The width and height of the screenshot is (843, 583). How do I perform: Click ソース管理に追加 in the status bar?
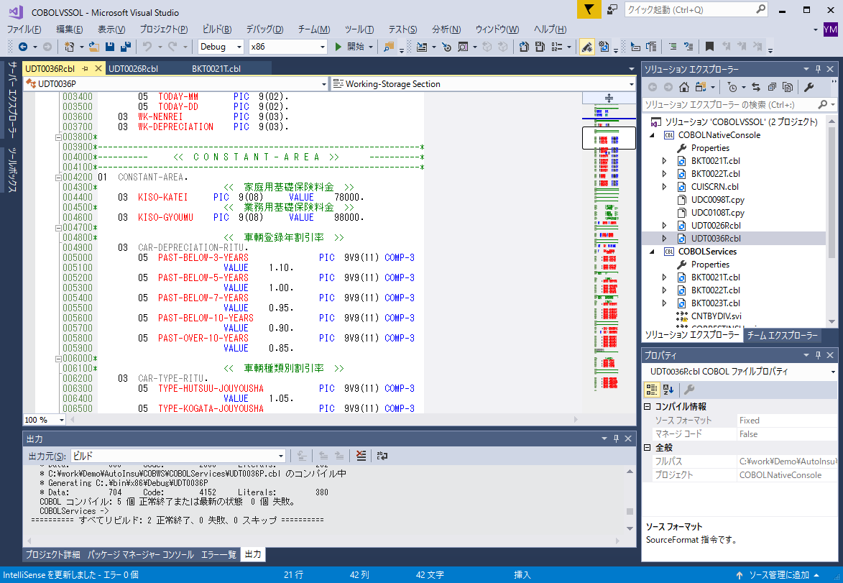click(779, 575)
